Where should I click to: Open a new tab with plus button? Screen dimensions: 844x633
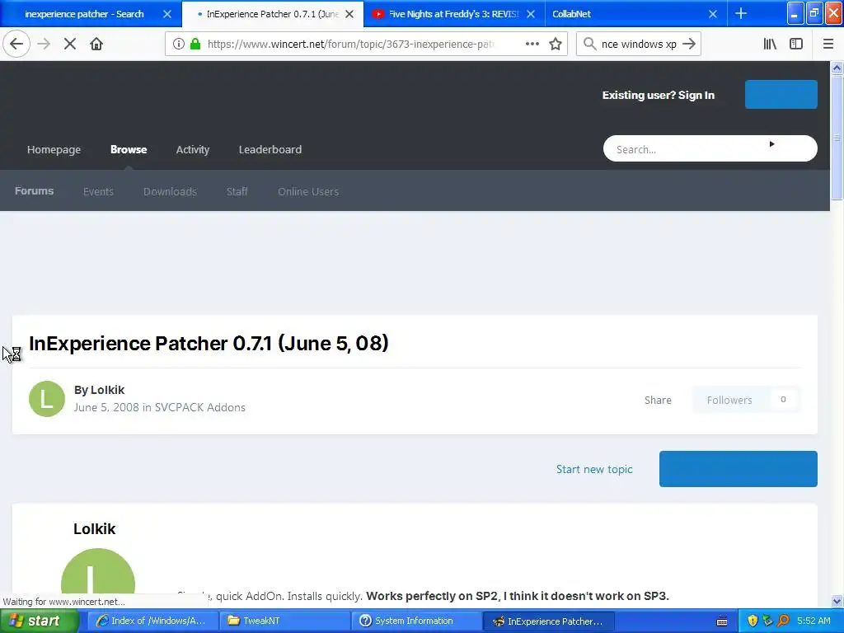tap(741, 13)
